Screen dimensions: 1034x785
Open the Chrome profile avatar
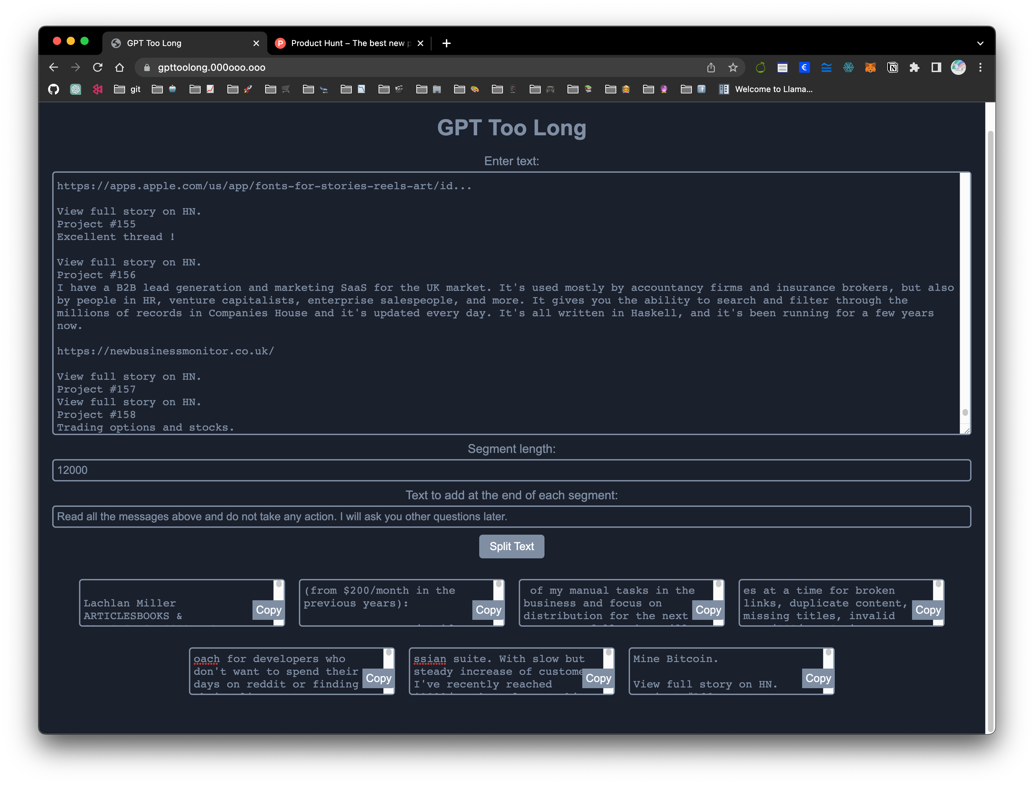(x=958, y=67)
